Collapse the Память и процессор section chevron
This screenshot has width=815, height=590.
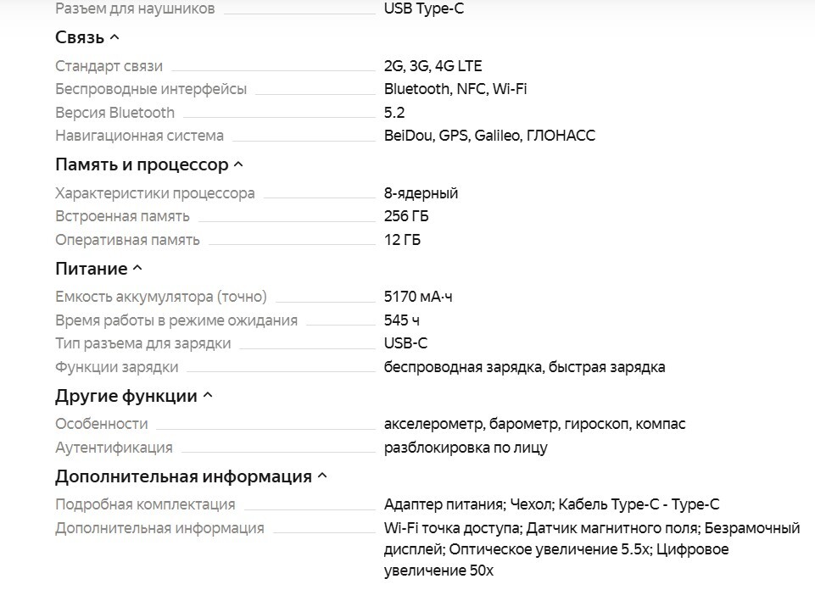tap(238, 164)
